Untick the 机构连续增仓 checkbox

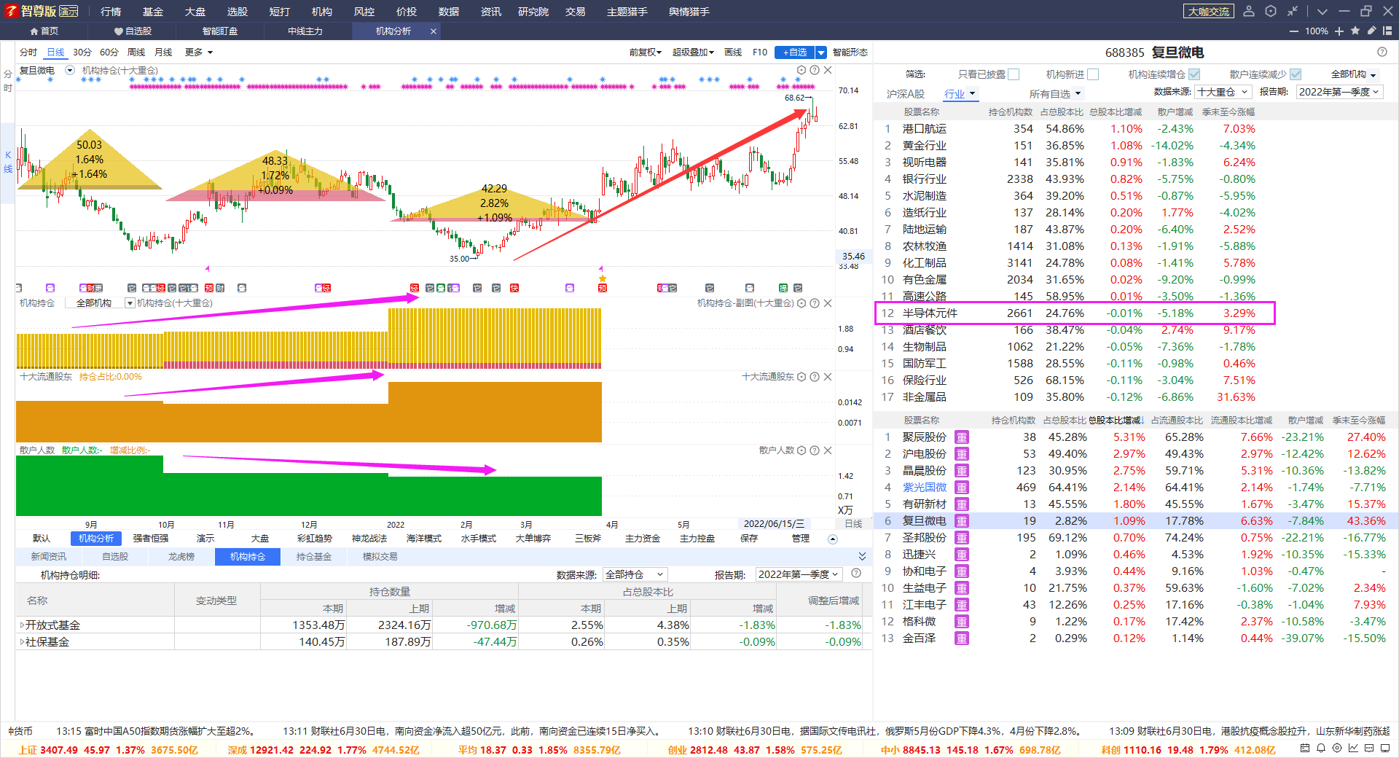point(1194,74)
